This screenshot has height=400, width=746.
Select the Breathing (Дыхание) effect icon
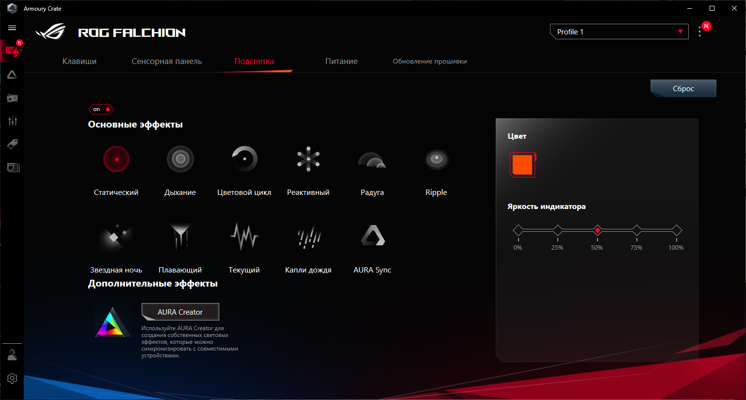[x=180, y=159]
